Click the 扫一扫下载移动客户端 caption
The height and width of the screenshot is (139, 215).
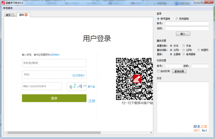click(x=137, y=103)
